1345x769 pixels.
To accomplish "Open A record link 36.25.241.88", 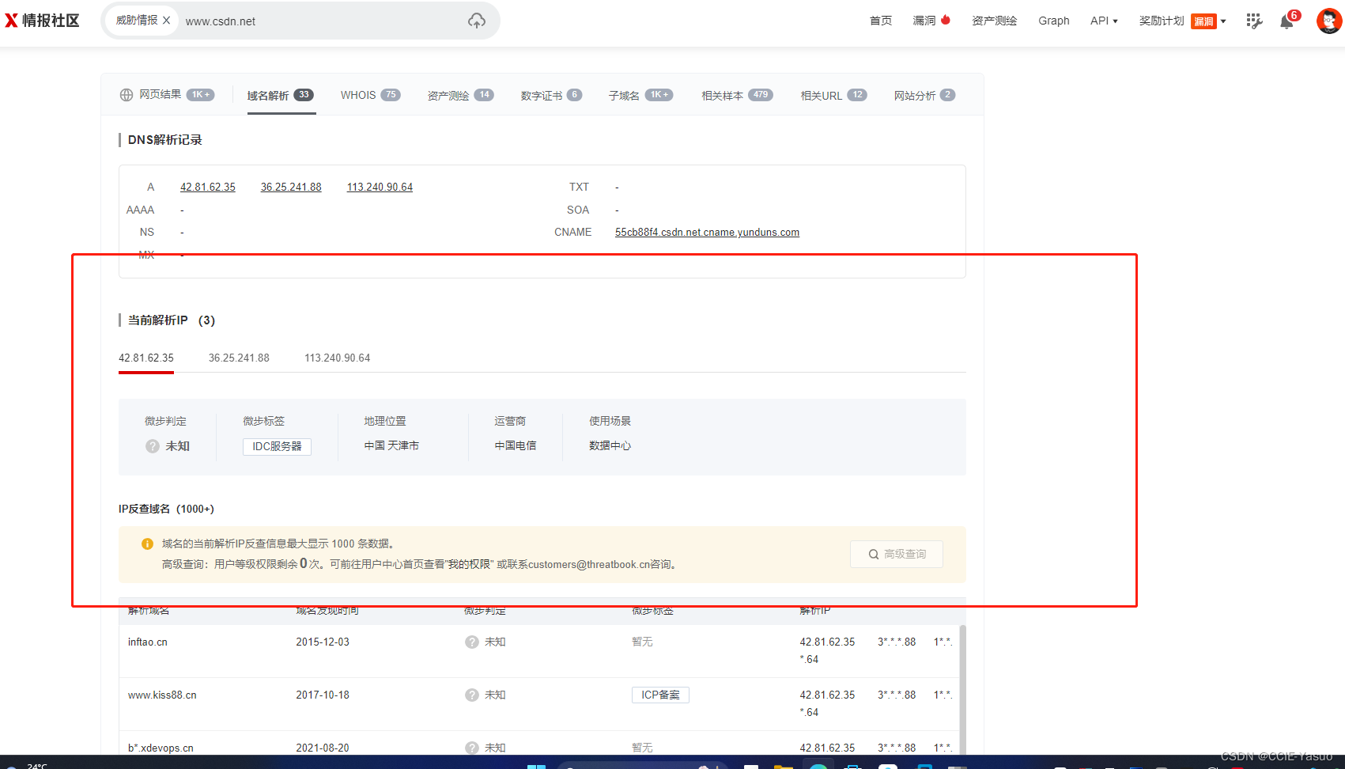I will coord(291,188).
